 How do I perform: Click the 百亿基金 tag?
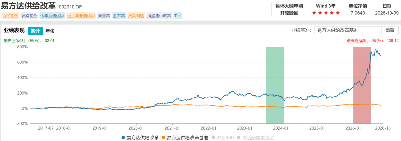click(10, 16)
